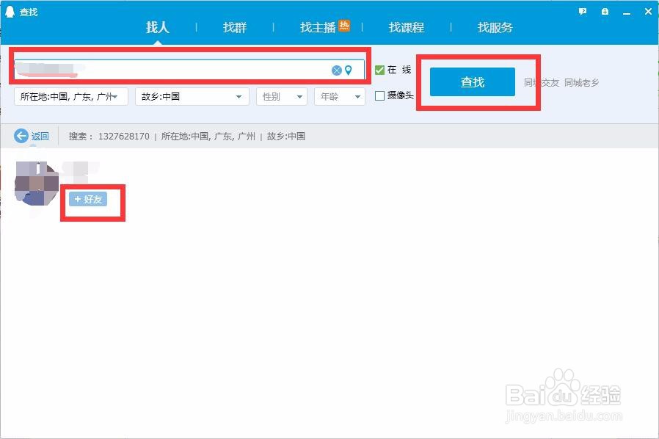Click the report/safety icon in title bar
Image resolution: width=659 pixels, height=439 pixels.
[604, 12]
